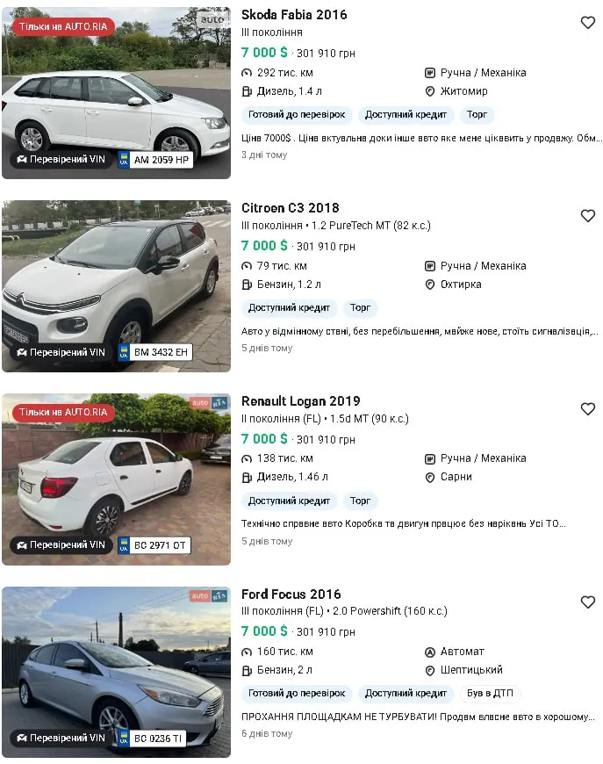Click 'Торг' tag on Renault Logan
Screen dimensions: 603x764
pyautogui.click(x=360, y=501)
